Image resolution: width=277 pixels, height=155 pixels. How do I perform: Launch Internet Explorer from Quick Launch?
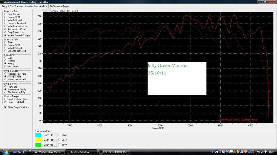click(24, 152)
